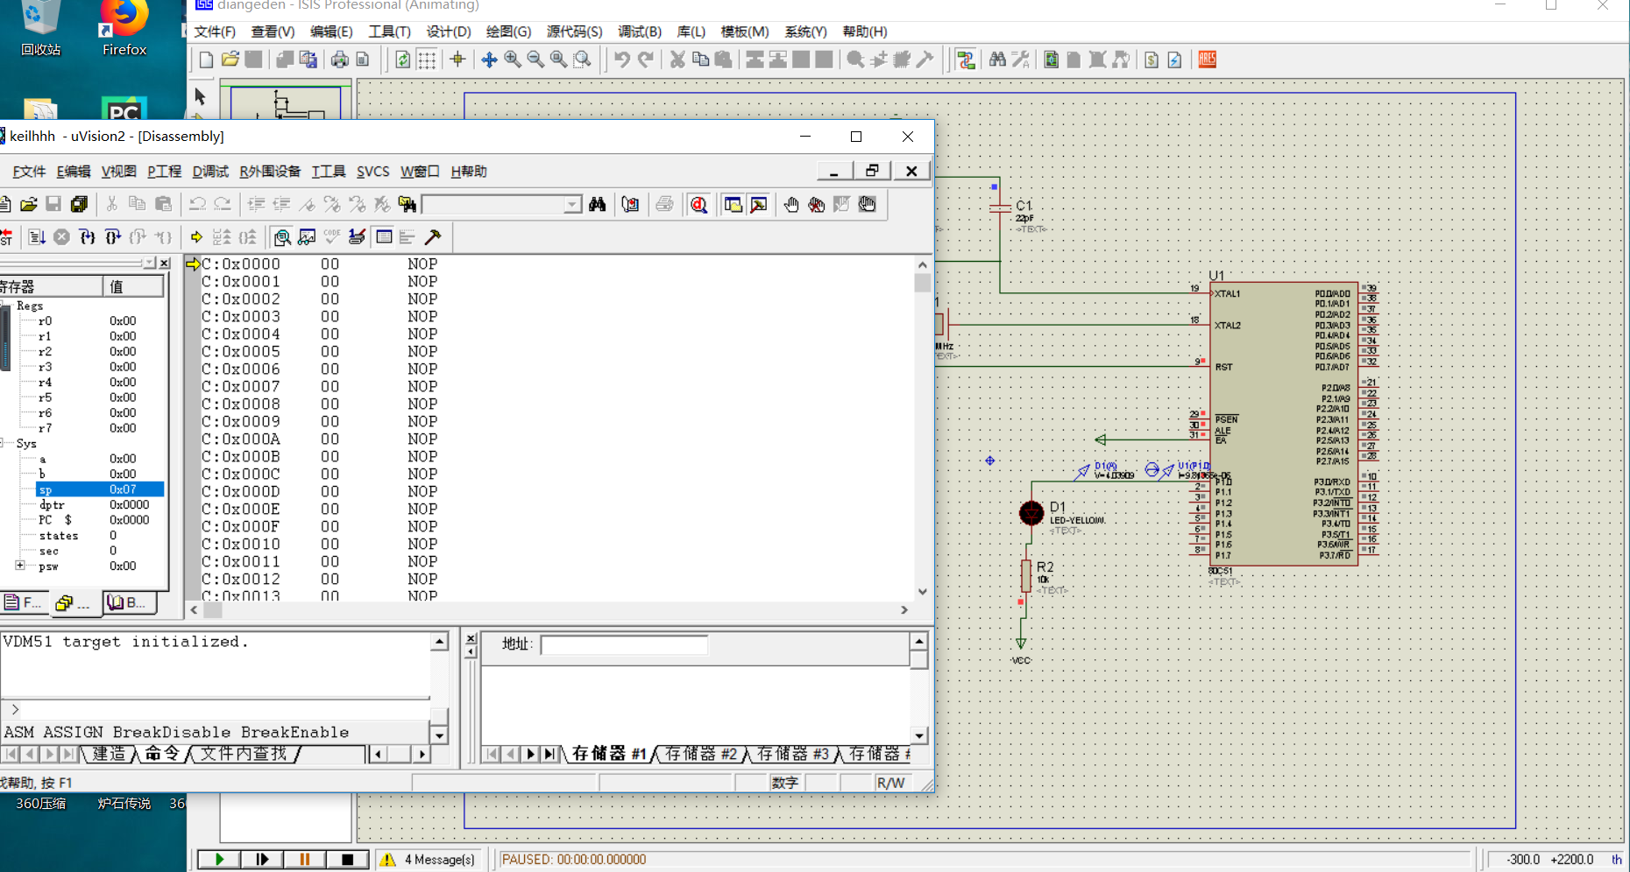
Task: Open Firefox desktop icon
Action: 124,28
